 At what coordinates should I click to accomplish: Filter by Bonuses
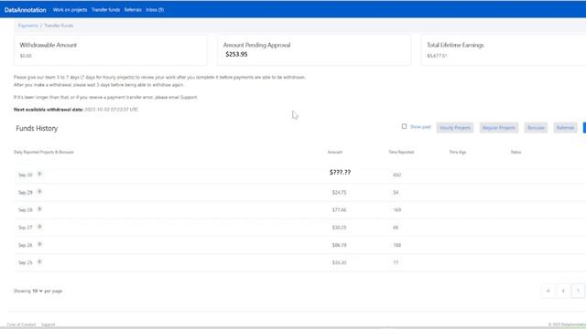point(536,128)
